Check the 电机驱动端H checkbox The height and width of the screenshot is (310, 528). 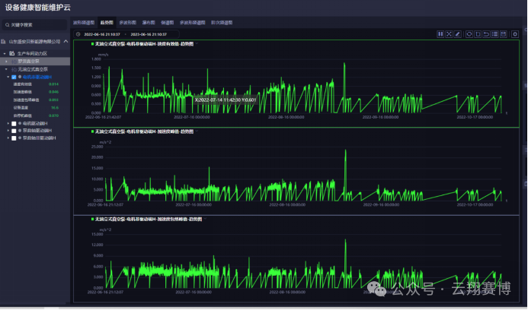click(14, 124)
